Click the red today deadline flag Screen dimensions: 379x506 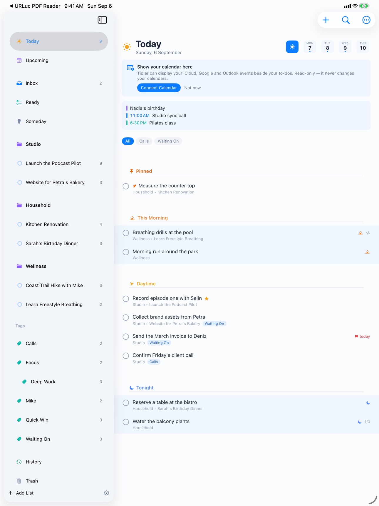(x=362, y=336)
